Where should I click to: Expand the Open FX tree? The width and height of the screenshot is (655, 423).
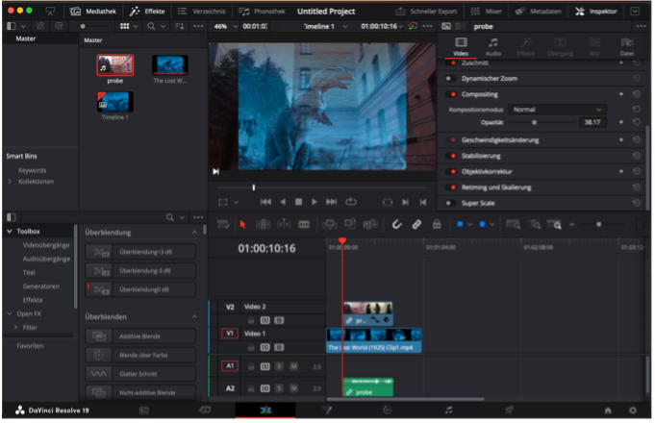tap(10, 314)
